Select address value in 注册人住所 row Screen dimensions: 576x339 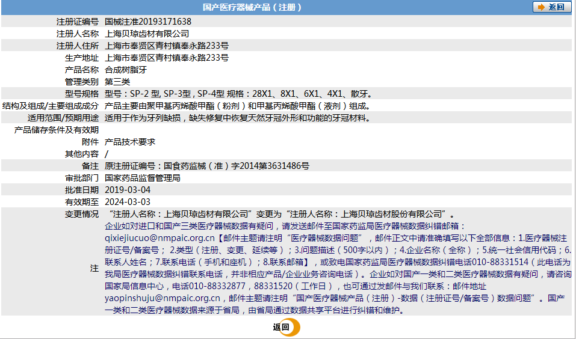(x=167, y=46)
